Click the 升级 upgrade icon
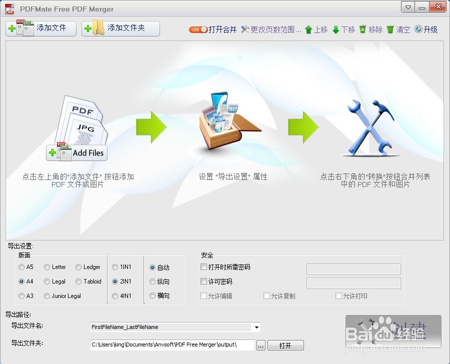The image size is (450, 364). (x=418, y=29)
